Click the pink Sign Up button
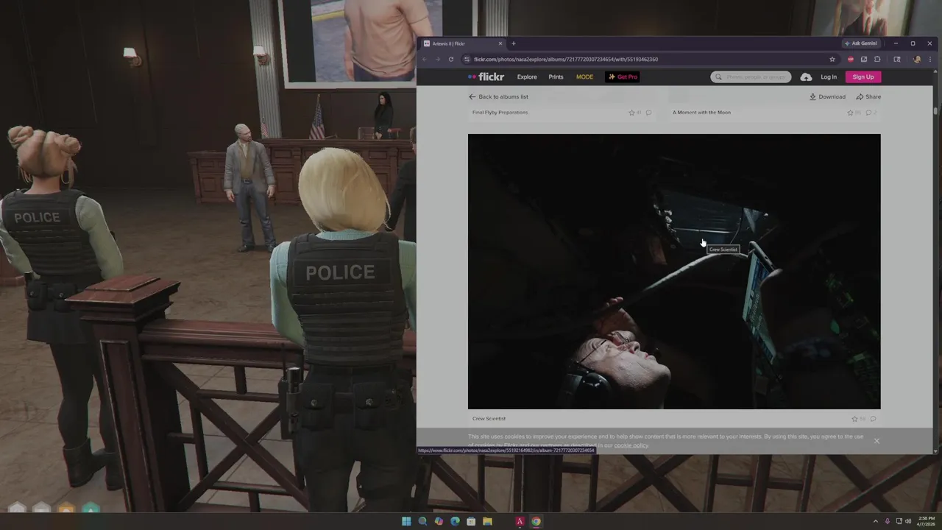This screenshot has width=942, height=530. coord(863,77)
